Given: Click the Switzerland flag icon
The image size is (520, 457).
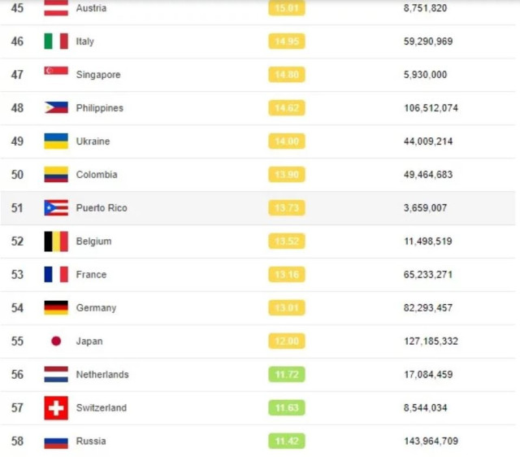Looking at the screenshot, I should [x=56, y=408].
